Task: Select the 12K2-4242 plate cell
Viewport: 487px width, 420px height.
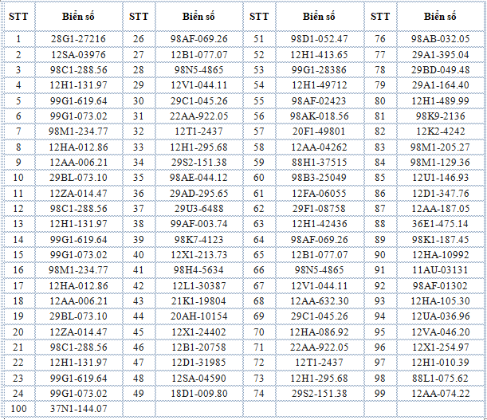Action: pos(440,131)
